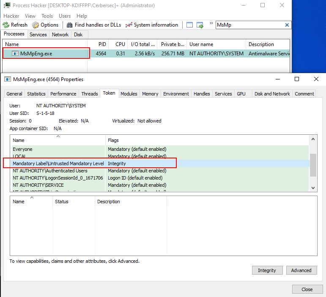Screen dimensions: 326x297
Task: Sort by Description column header
Action: (x=268, y=44)
